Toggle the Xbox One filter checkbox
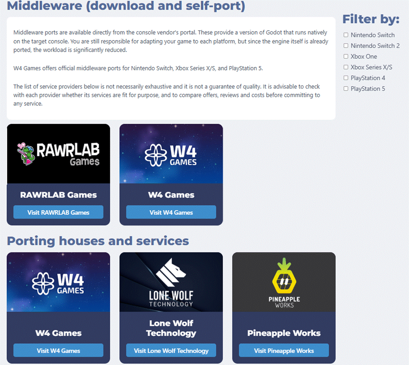409x365 pixels. pyautogui.click(x=346, y=57)
